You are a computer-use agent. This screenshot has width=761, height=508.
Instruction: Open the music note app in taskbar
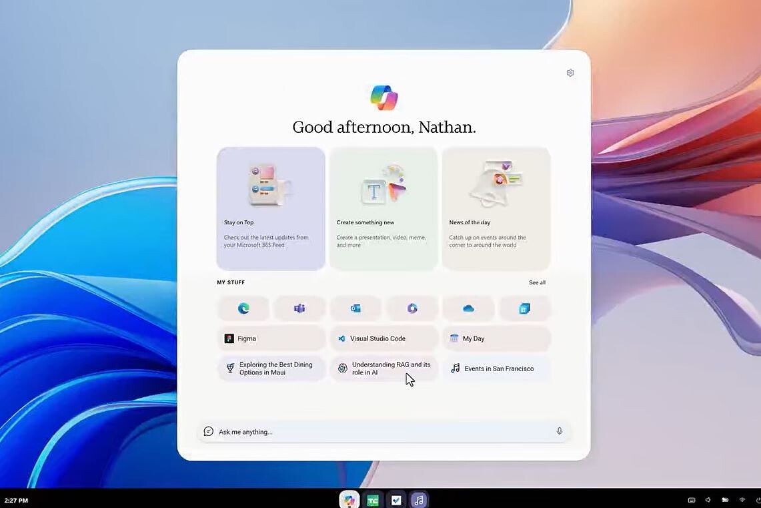pyautogui.click(x=419, y=500)
